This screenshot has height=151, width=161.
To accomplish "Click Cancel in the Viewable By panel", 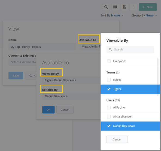I will (117, 140).
